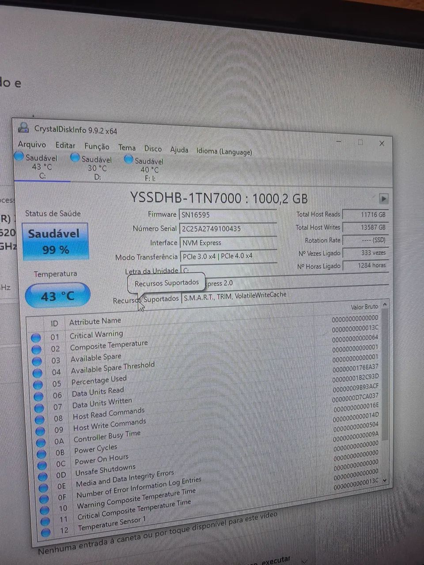Click the status icon for Available Spare Threshold
The width and height of the screenshot is (424, 565).
[38, 373]
